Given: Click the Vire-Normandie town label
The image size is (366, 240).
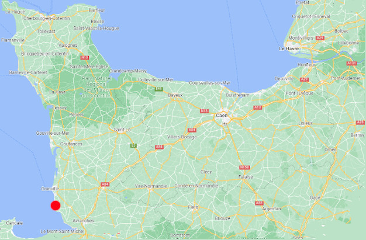Looking at the screenshot, I should (x=151, y=186).
